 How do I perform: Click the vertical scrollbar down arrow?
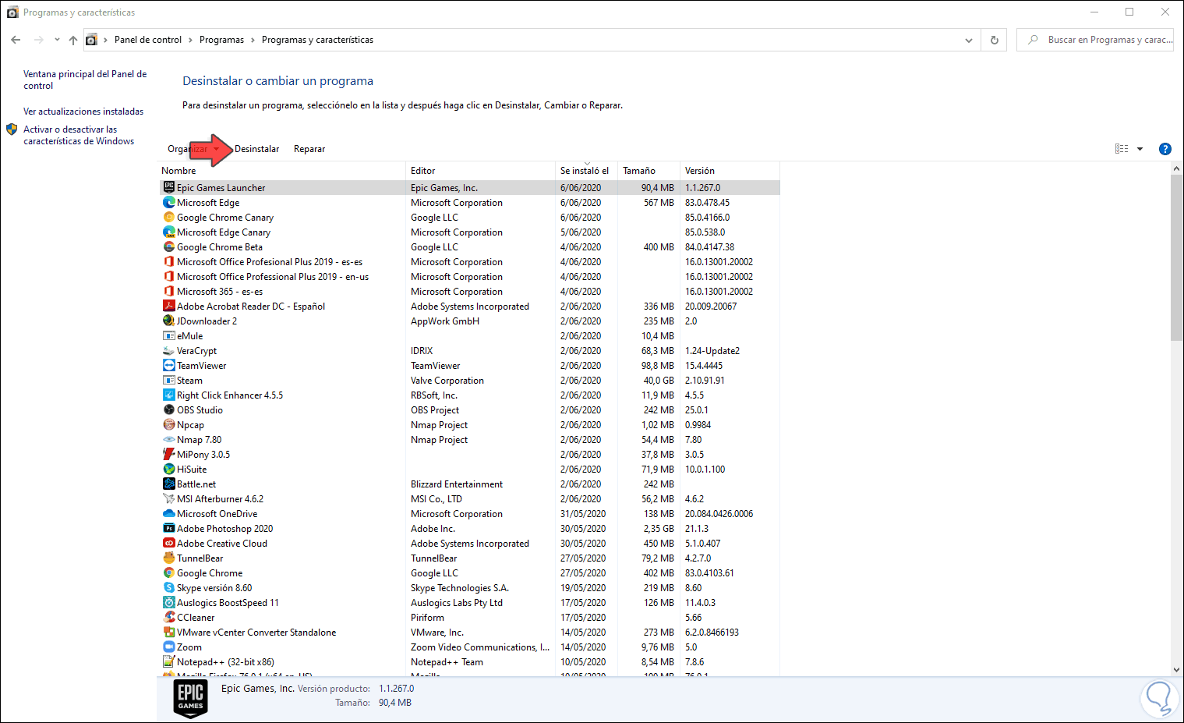pyautogui.click(x=1176, y=669)
